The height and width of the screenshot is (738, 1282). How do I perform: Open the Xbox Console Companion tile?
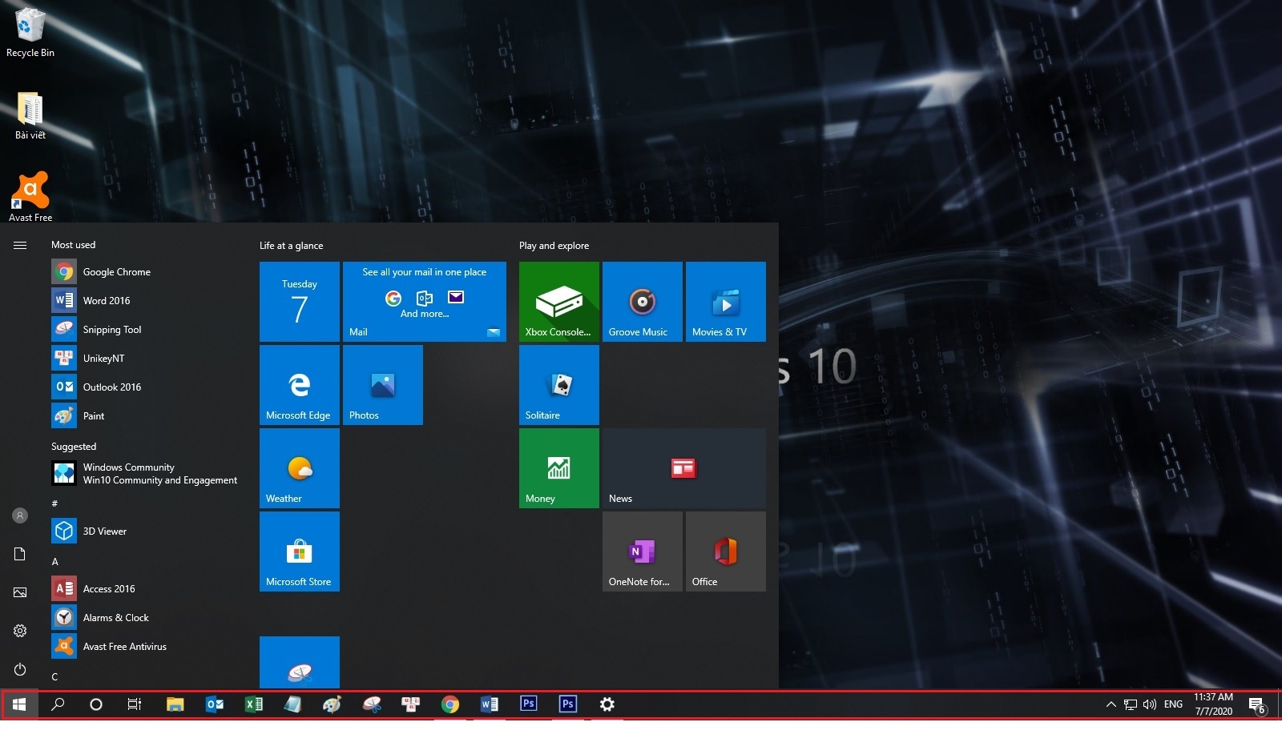tap(558, 302)
